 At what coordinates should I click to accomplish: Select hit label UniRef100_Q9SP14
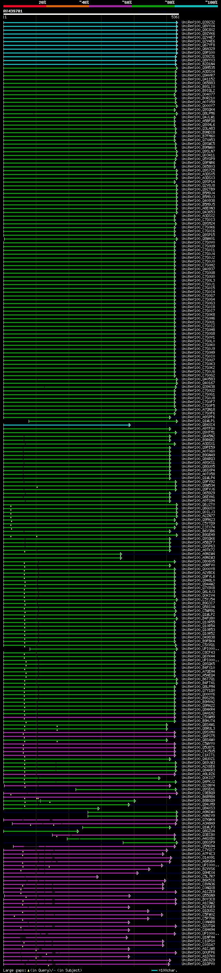pyautogui.click(x=198, y=182)
